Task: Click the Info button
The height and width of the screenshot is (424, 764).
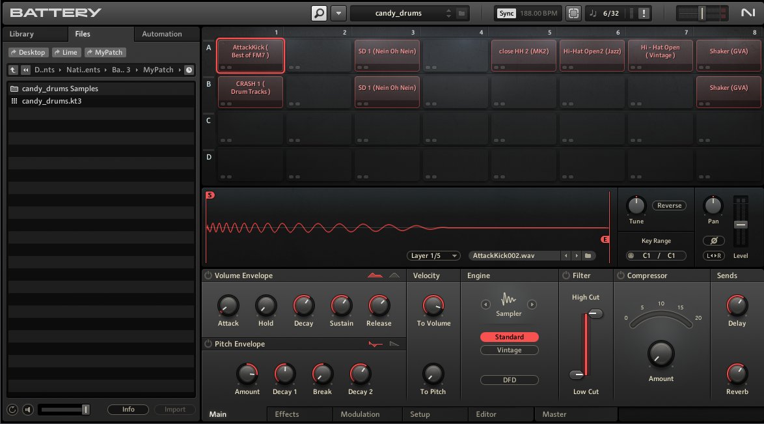Action: 128,410
